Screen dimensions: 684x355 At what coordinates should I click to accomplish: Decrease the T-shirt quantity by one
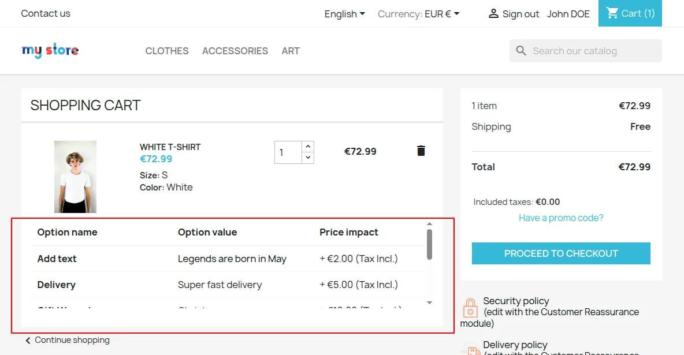[x=308, y=158]
